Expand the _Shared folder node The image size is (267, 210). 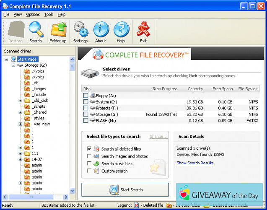point(20,112)
